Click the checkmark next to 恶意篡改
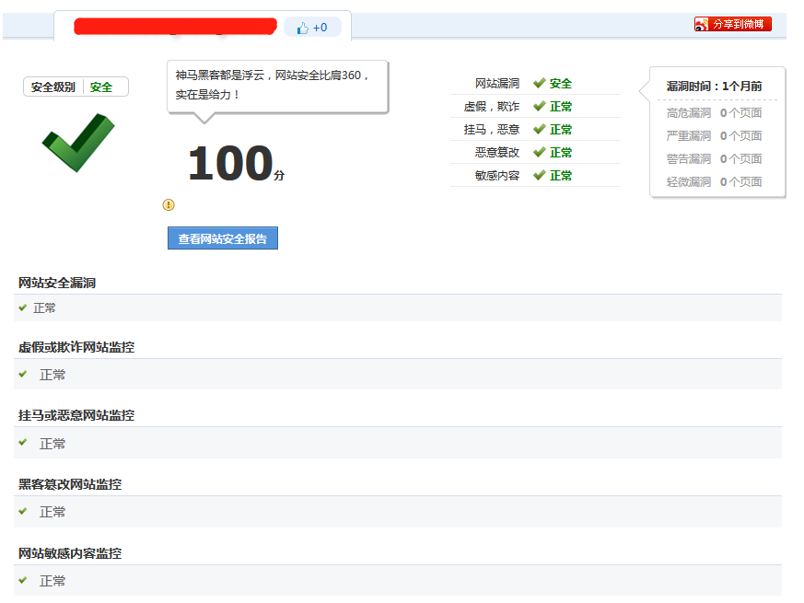The height and width of the screenshot is (603, 804). (x=539, y=152)
